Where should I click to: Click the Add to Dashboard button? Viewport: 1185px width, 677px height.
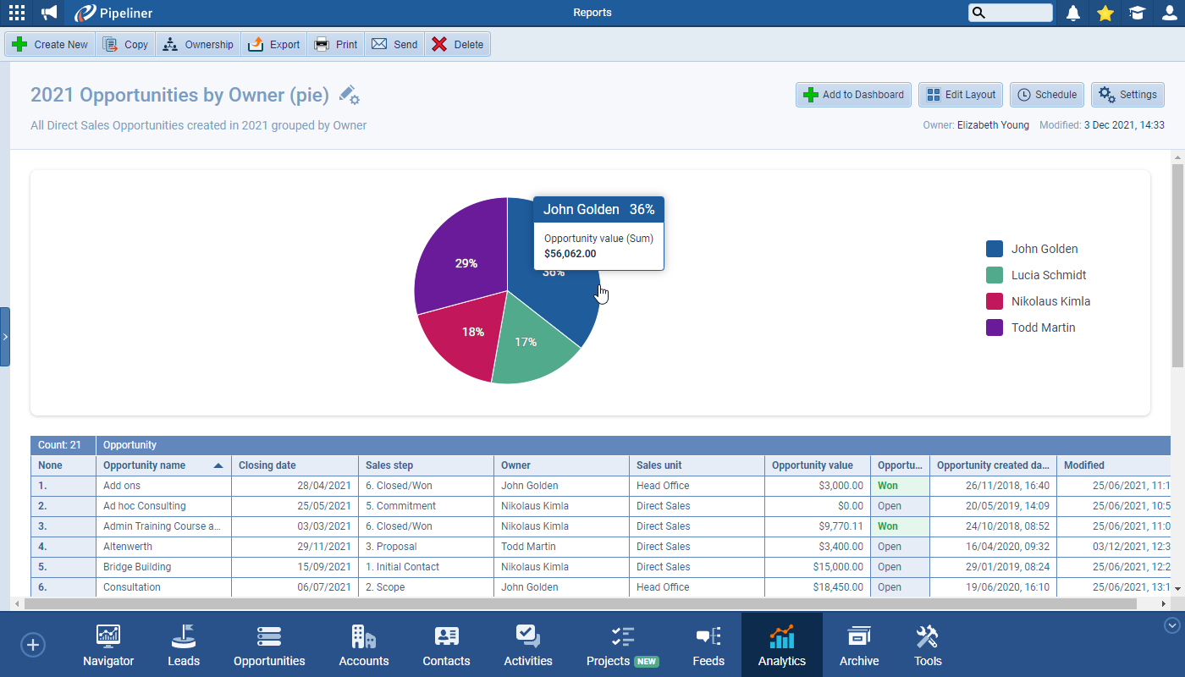853,95
